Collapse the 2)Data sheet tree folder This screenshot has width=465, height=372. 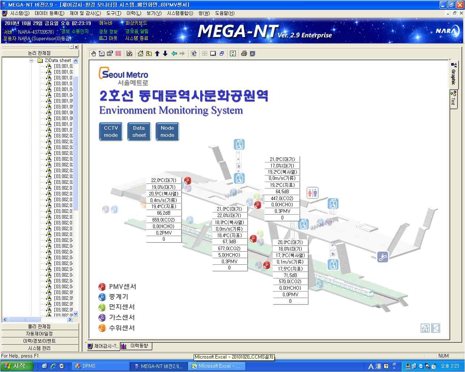(32, 61)
